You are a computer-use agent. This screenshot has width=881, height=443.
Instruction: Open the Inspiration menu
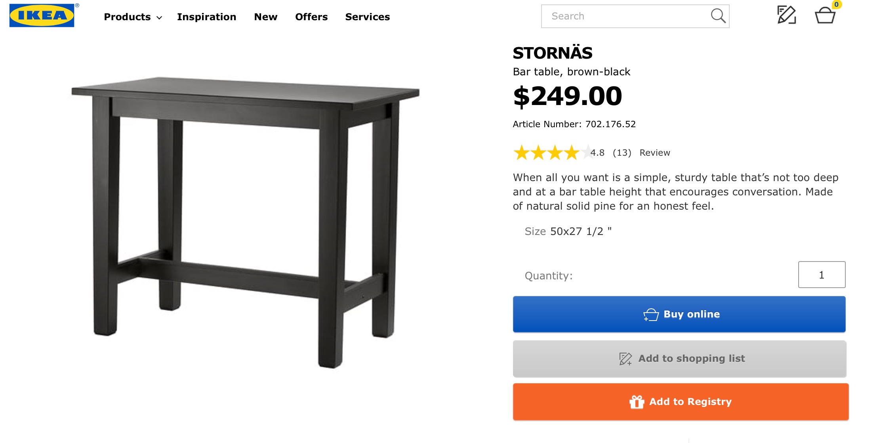click(x=206, y=17)
